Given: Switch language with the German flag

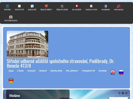Looking at the screenshot, I should 11,80.
